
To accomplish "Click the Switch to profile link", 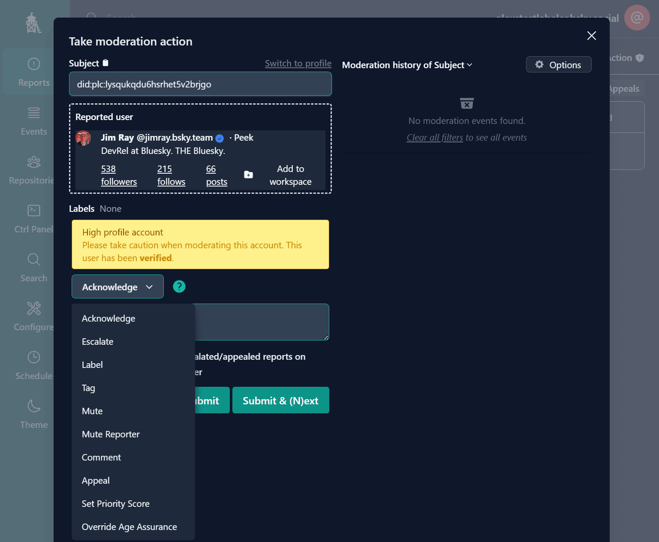I will coord(298,63).
